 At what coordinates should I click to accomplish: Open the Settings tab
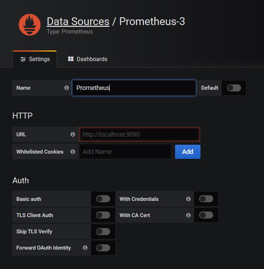(35, 59)
